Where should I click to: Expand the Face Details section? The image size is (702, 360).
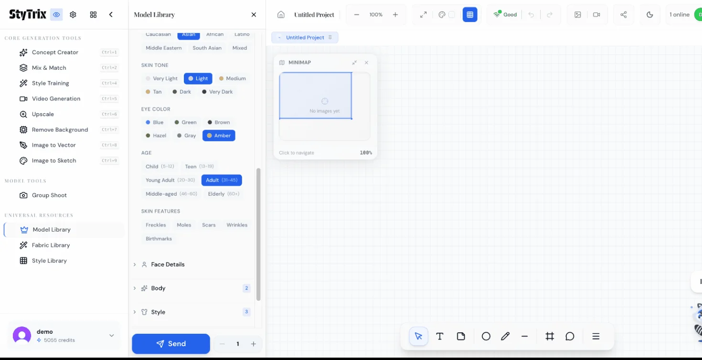(167, 265)
